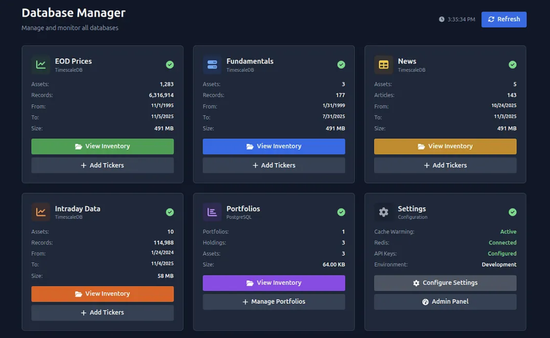Click the question mark icon on Admin Panel
This screenshot has width=550, height=338.
[424, 301]
